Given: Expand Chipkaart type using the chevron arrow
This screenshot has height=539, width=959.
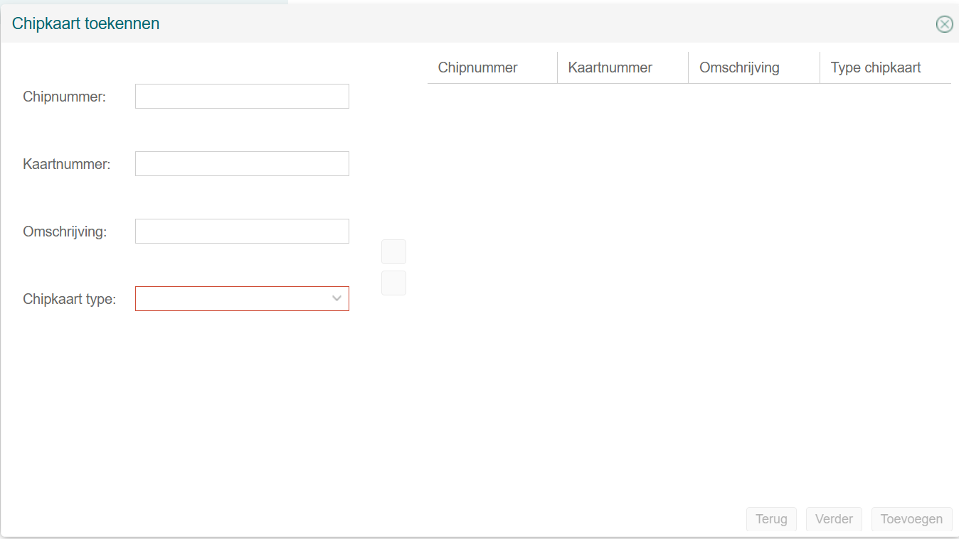Looking at the screenshot, I should [337, 299].
